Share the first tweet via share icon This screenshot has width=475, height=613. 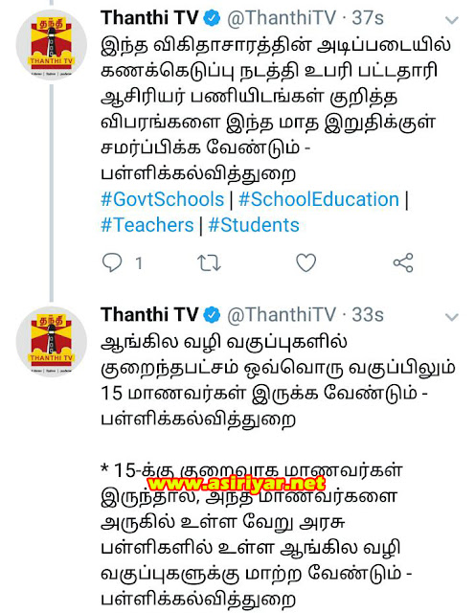[x=403, y=262]
